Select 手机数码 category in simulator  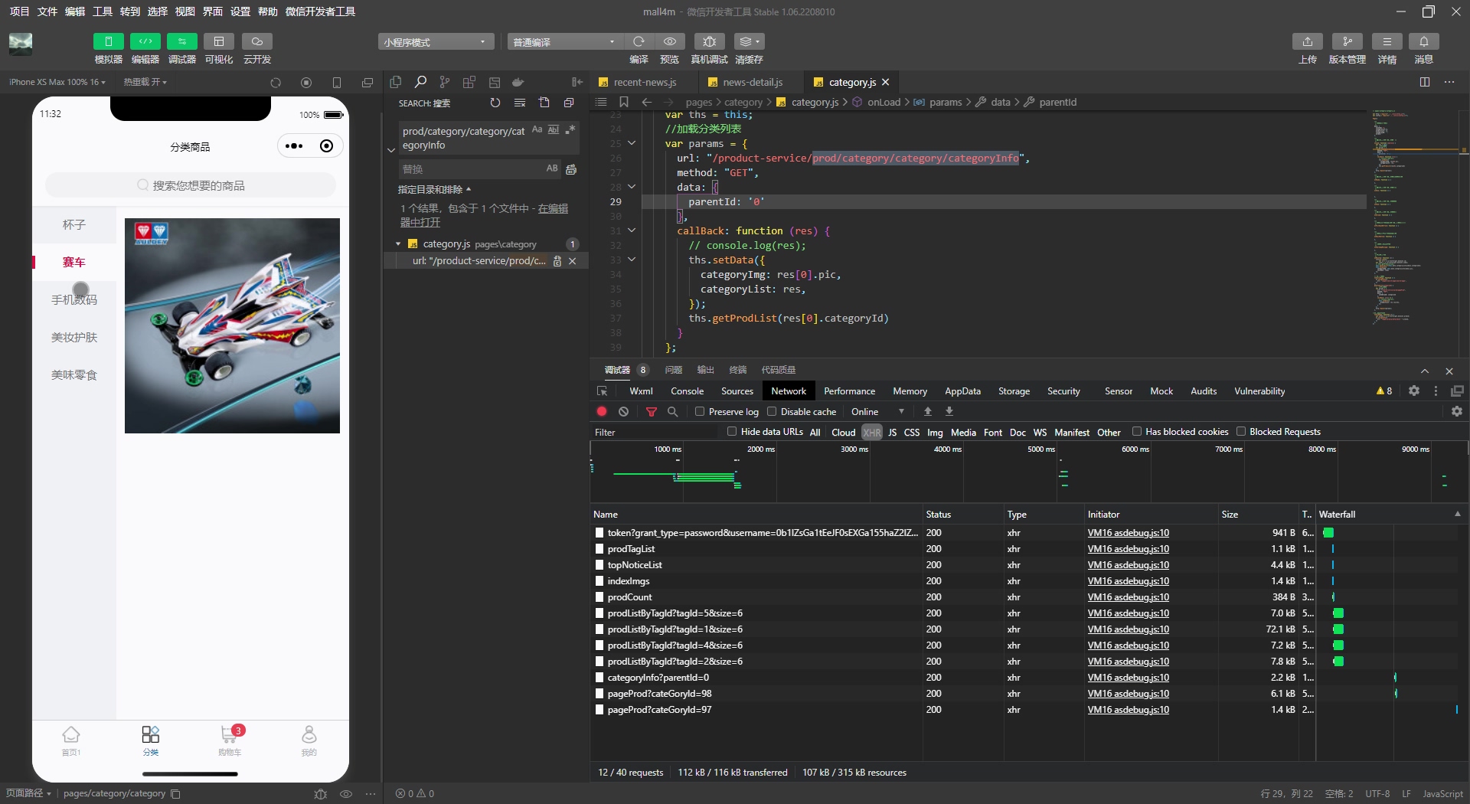(x=74, y=300)
